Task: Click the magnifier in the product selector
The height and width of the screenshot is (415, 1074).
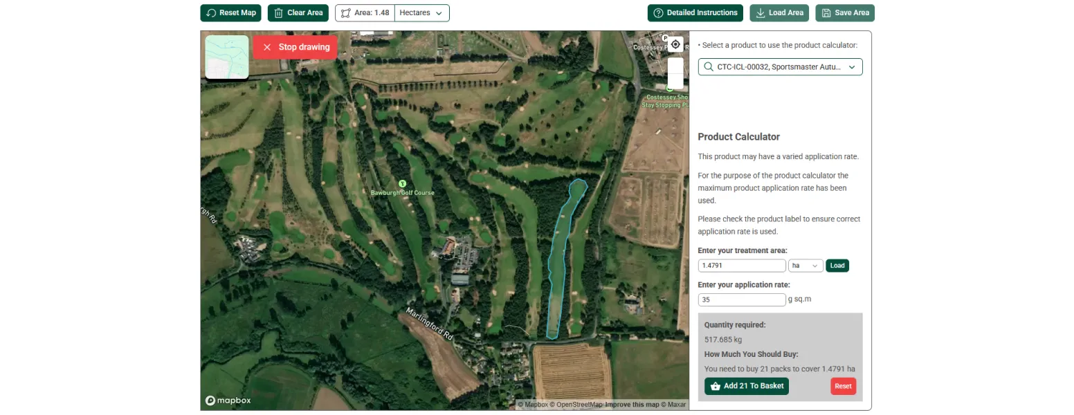Action: [708, 66]
